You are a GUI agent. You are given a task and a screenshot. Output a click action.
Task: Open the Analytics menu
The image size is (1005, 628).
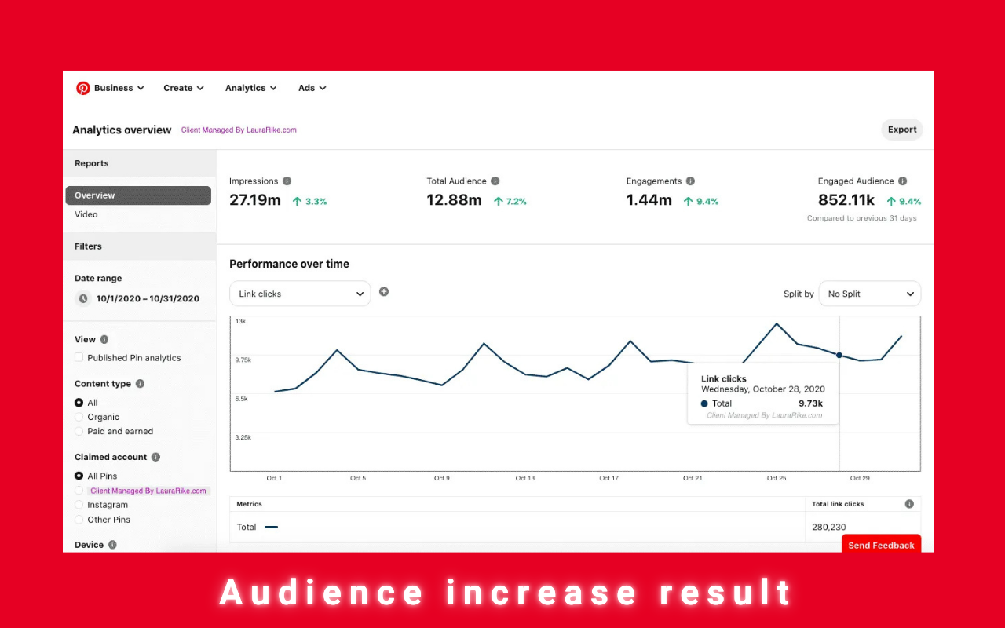tap(250, 88)
